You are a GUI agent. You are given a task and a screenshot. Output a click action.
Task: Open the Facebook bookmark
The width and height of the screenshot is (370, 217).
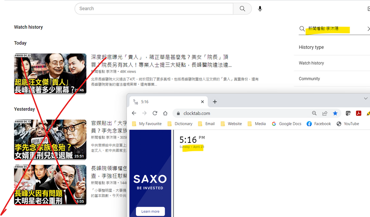319,124
